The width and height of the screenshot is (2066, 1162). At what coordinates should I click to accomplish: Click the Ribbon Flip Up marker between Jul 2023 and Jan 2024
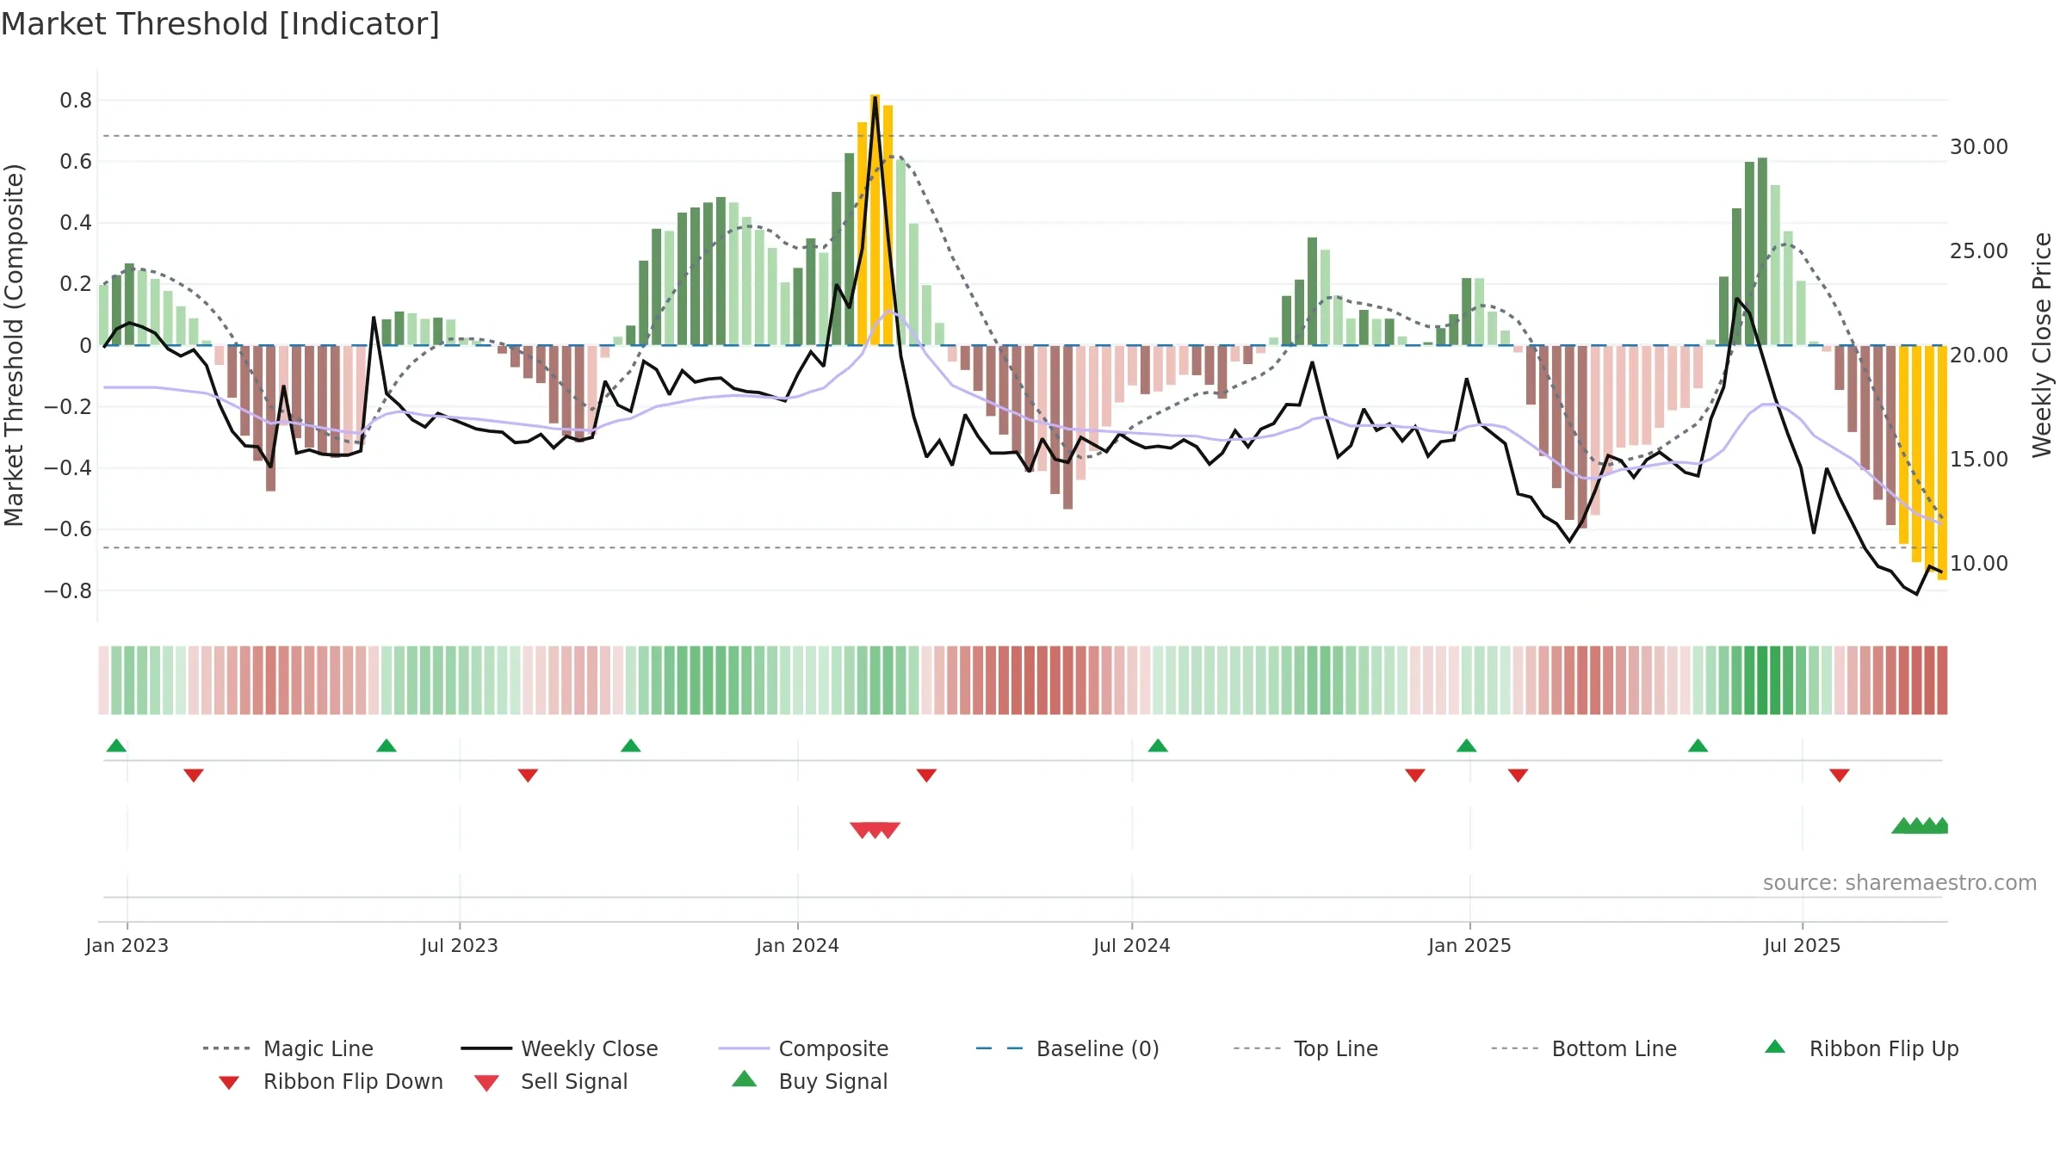[x=631, y=745]
